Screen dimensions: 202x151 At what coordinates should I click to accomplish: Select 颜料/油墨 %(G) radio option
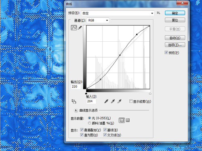pos(89,123)
